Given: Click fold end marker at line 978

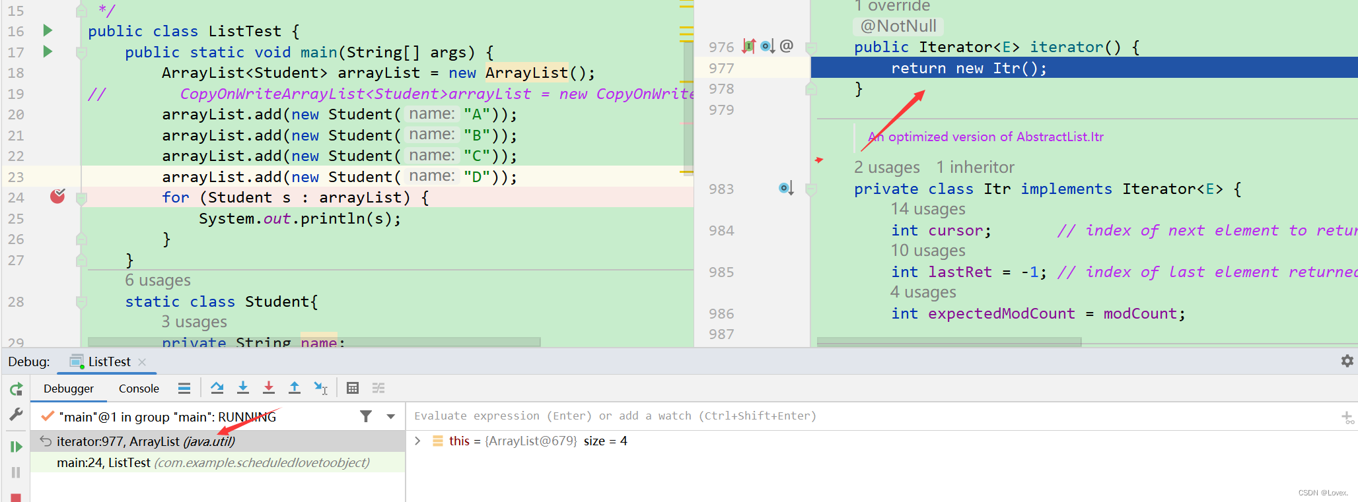Looking at the screenshot, I should 811,88.
